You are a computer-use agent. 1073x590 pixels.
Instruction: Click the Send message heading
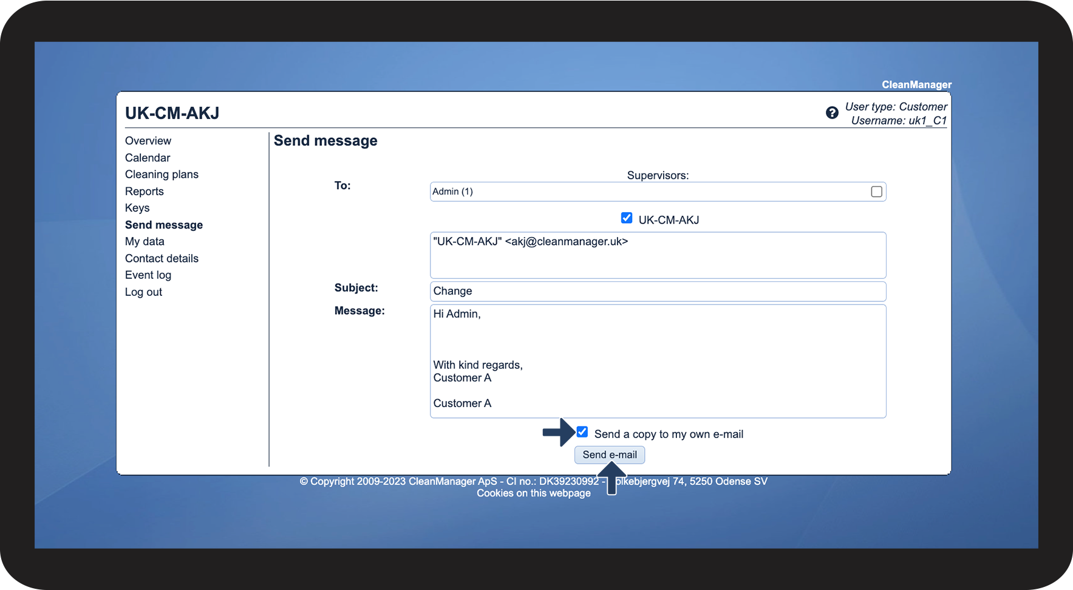point(325,141)
